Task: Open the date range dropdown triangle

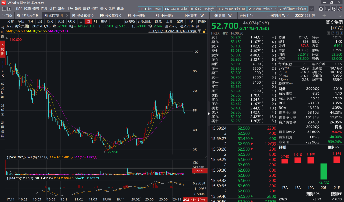Action: tap(199, 31)
